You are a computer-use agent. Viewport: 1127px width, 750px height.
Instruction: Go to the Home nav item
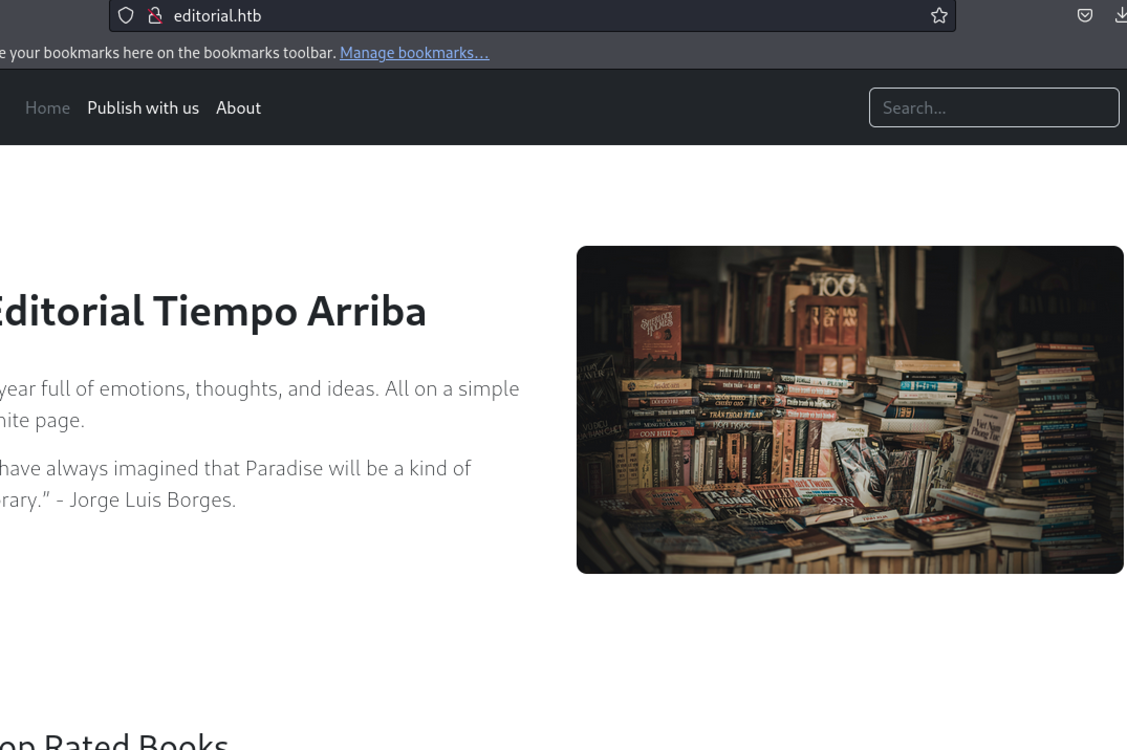(48, 108)
